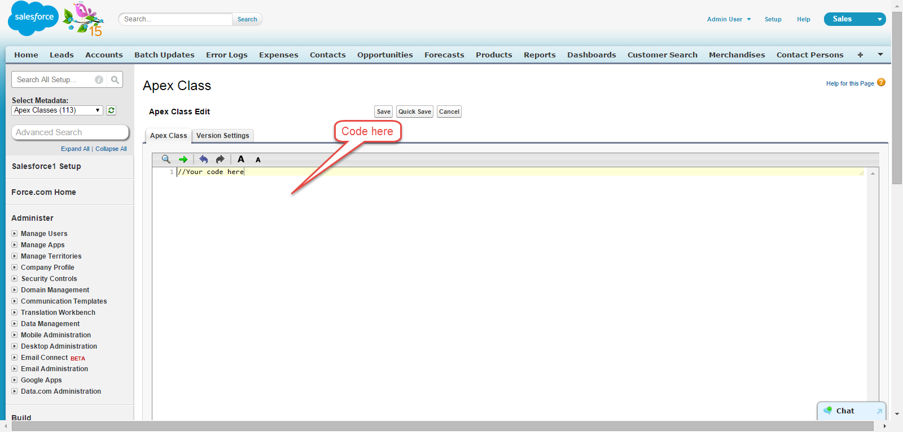
Task: Click the top Search button
Action: click(x=247, y=19)
